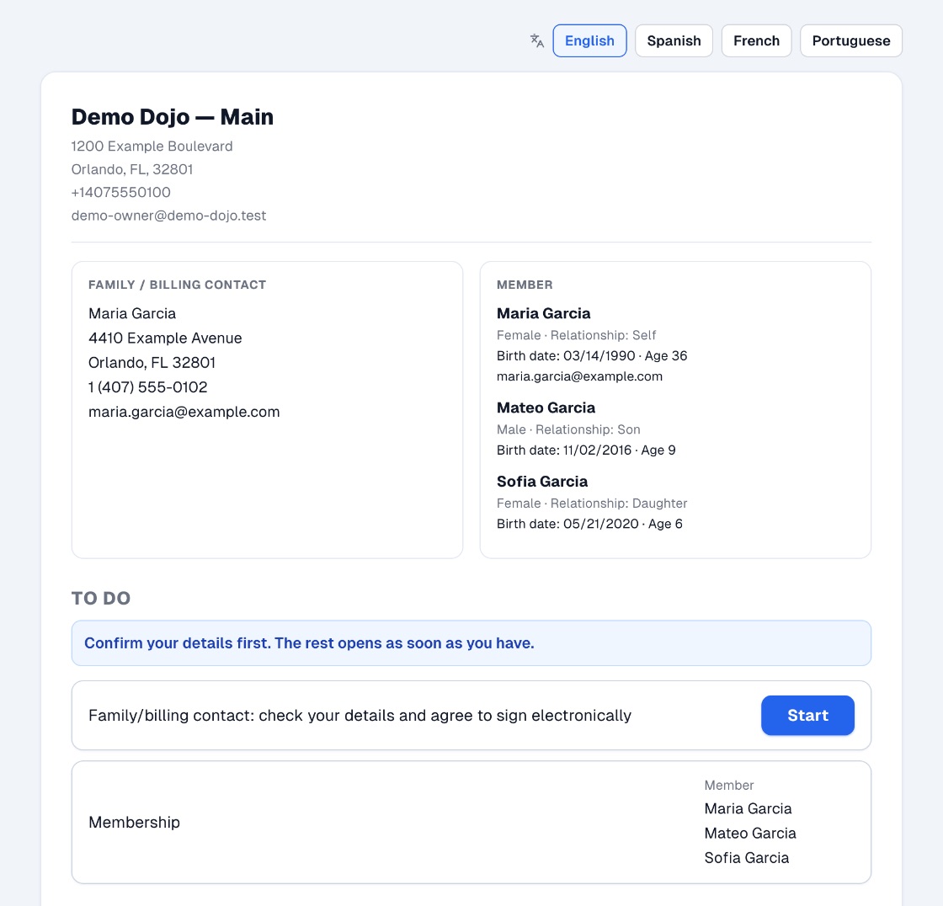Switch the page language to French
This screenshot has height=906, width=943.
(x=756, y=41)
